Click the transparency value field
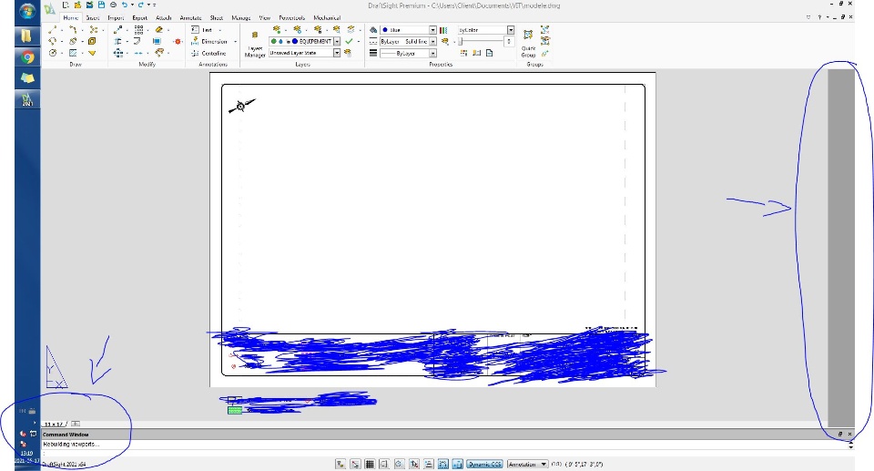The image size is (874, 471). coord(508,41)
